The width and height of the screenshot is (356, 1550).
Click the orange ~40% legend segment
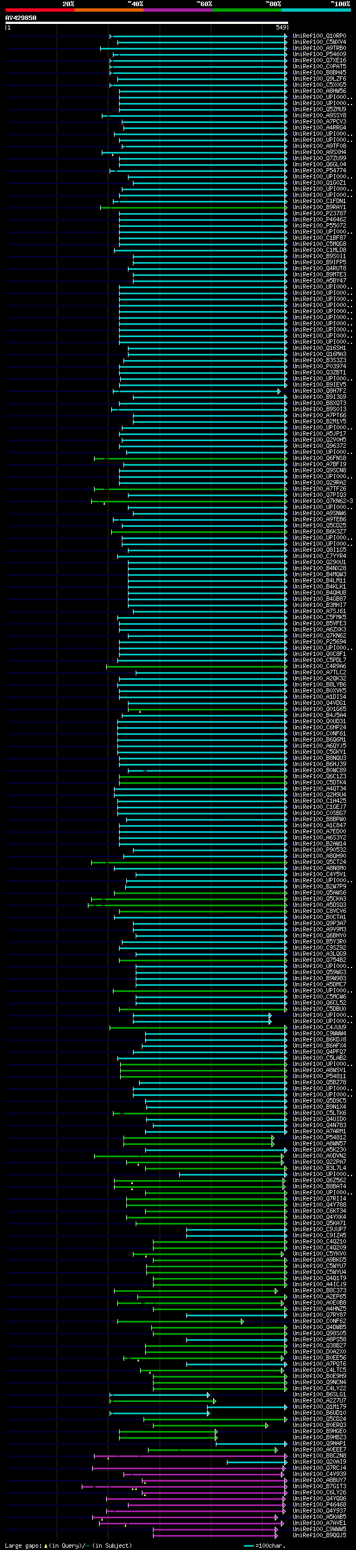click(x=109, y=9)
